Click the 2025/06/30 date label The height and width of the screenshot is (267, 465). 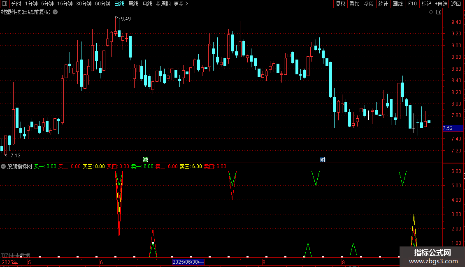click(188, 262)
